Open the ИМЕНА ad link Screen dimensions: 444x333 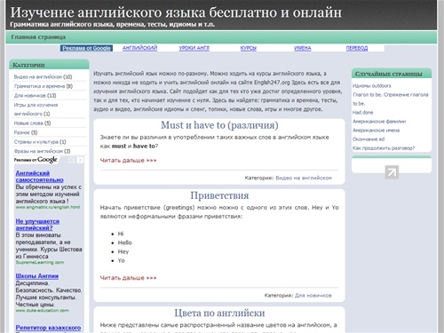click(x=303, y=48)
